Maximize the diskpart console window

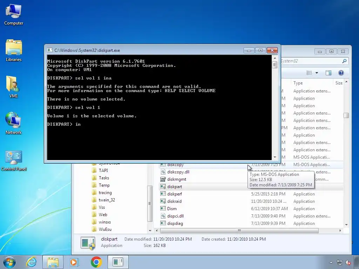tap(260, 50)
